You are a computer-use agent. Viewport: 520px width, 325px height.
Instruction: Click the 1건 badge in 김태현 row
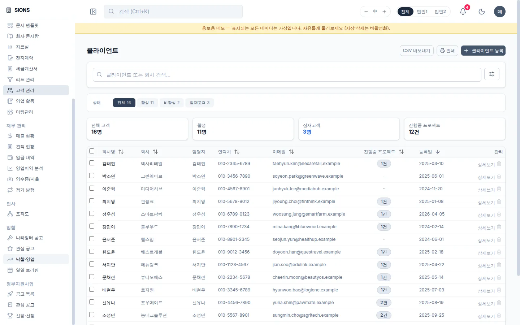[383, 164]
